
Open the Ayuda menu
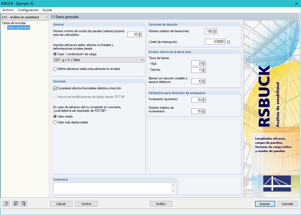(47, 10)
